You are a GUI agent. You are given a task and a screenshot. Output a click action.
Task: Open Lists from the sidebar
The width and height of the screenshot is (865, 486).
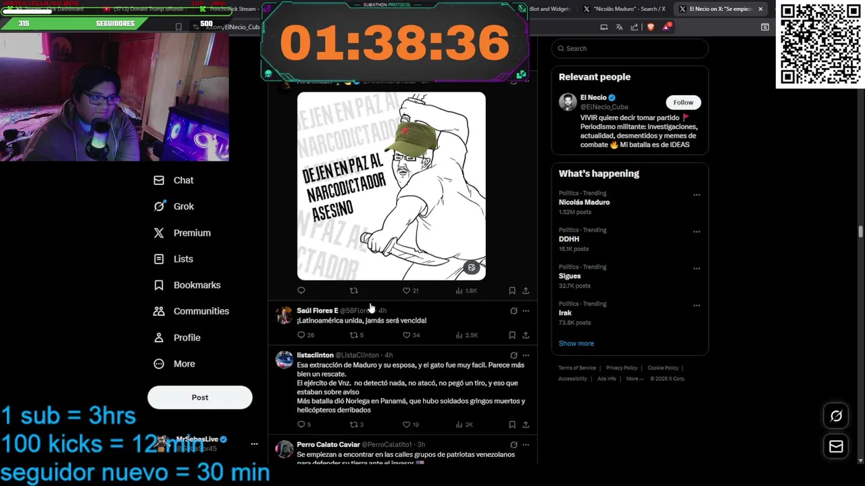(x=173, y=259)
